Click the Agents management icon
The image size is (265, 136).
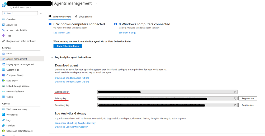pyautogui.click(x=3, y=59)
